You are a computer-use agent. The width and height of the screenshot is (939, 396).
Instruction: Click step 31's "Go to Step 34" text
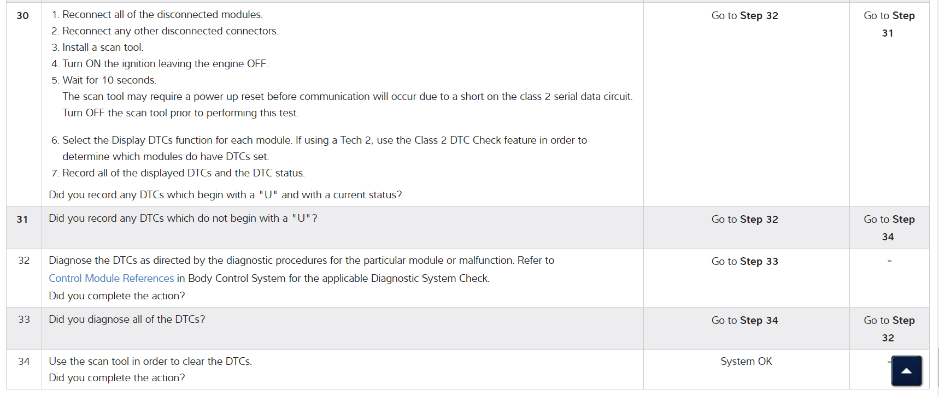point(889,228)
